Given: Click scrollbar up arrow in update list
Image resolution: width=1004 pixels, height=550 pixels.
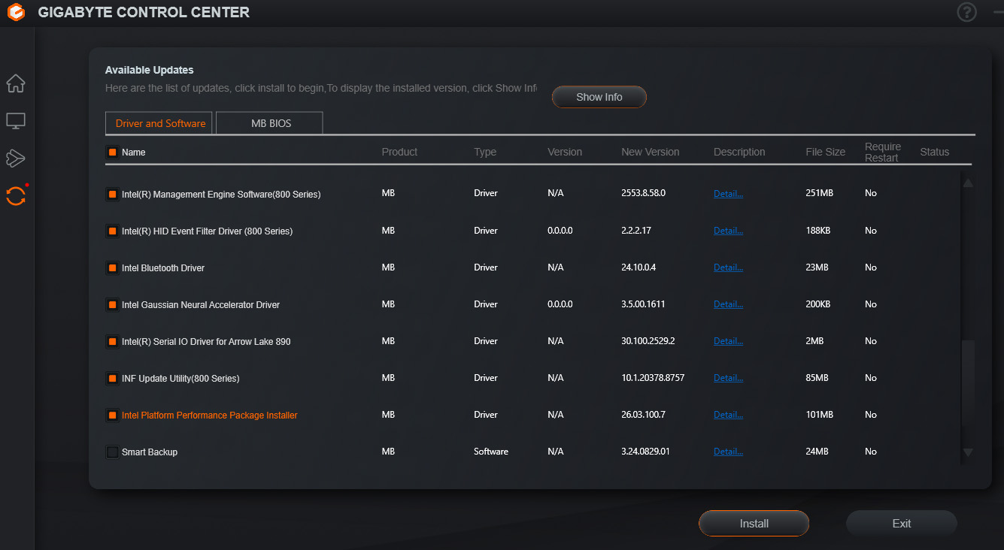Looking at the screenshot, I should [968, 183].
